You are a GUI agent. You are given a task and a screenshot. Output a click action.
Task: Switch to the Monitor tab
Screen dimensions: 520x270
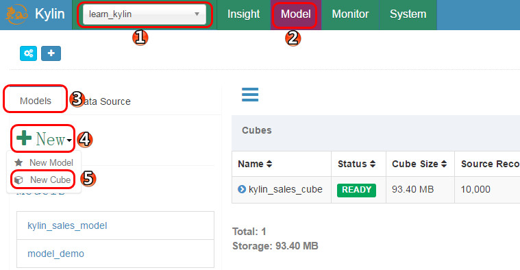click(350, 14)
